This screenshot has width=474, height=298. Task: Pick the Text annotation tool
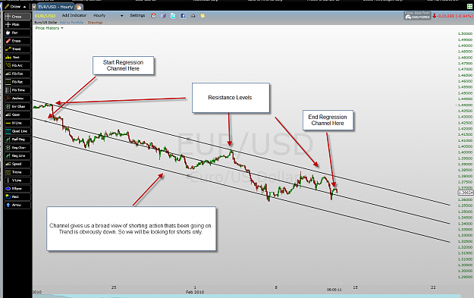coord(17,57)
